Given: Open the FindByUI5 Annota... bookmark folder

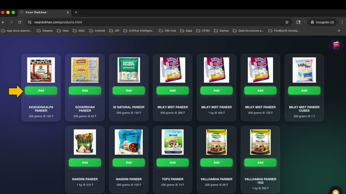Looking at the screenshot, I should [x=284, y=31].
